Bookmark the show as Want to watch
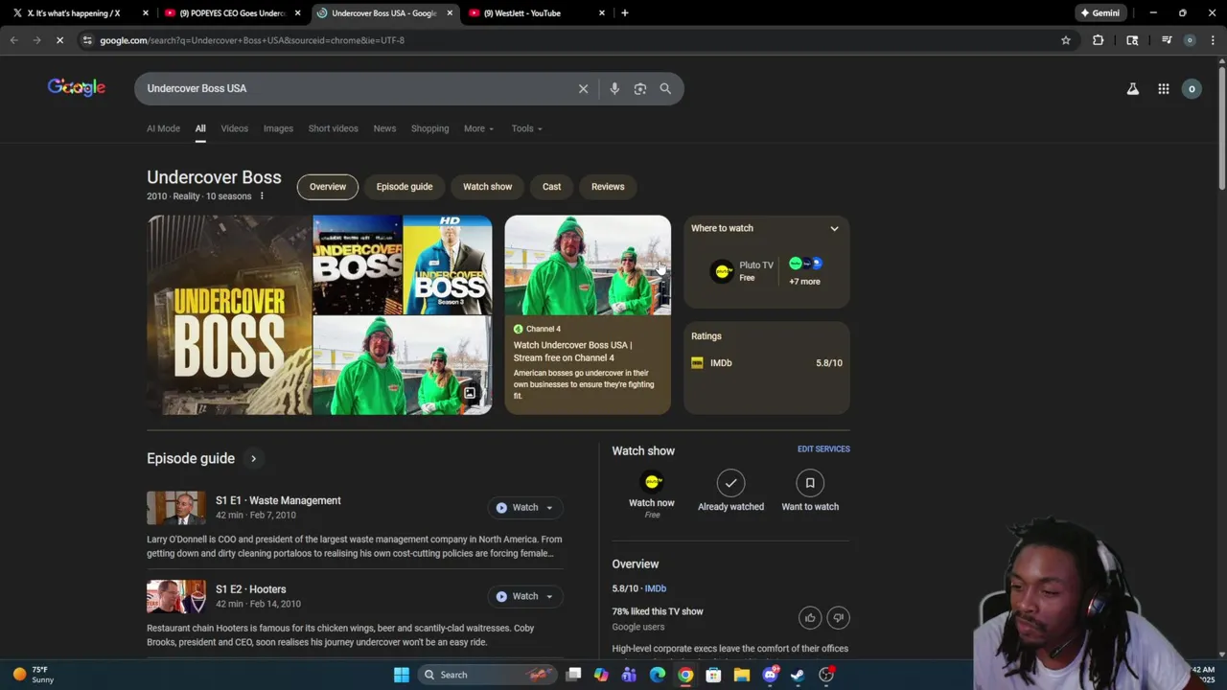The width and height of the screenshot is (1227, 690). click(x=810, y=483)
